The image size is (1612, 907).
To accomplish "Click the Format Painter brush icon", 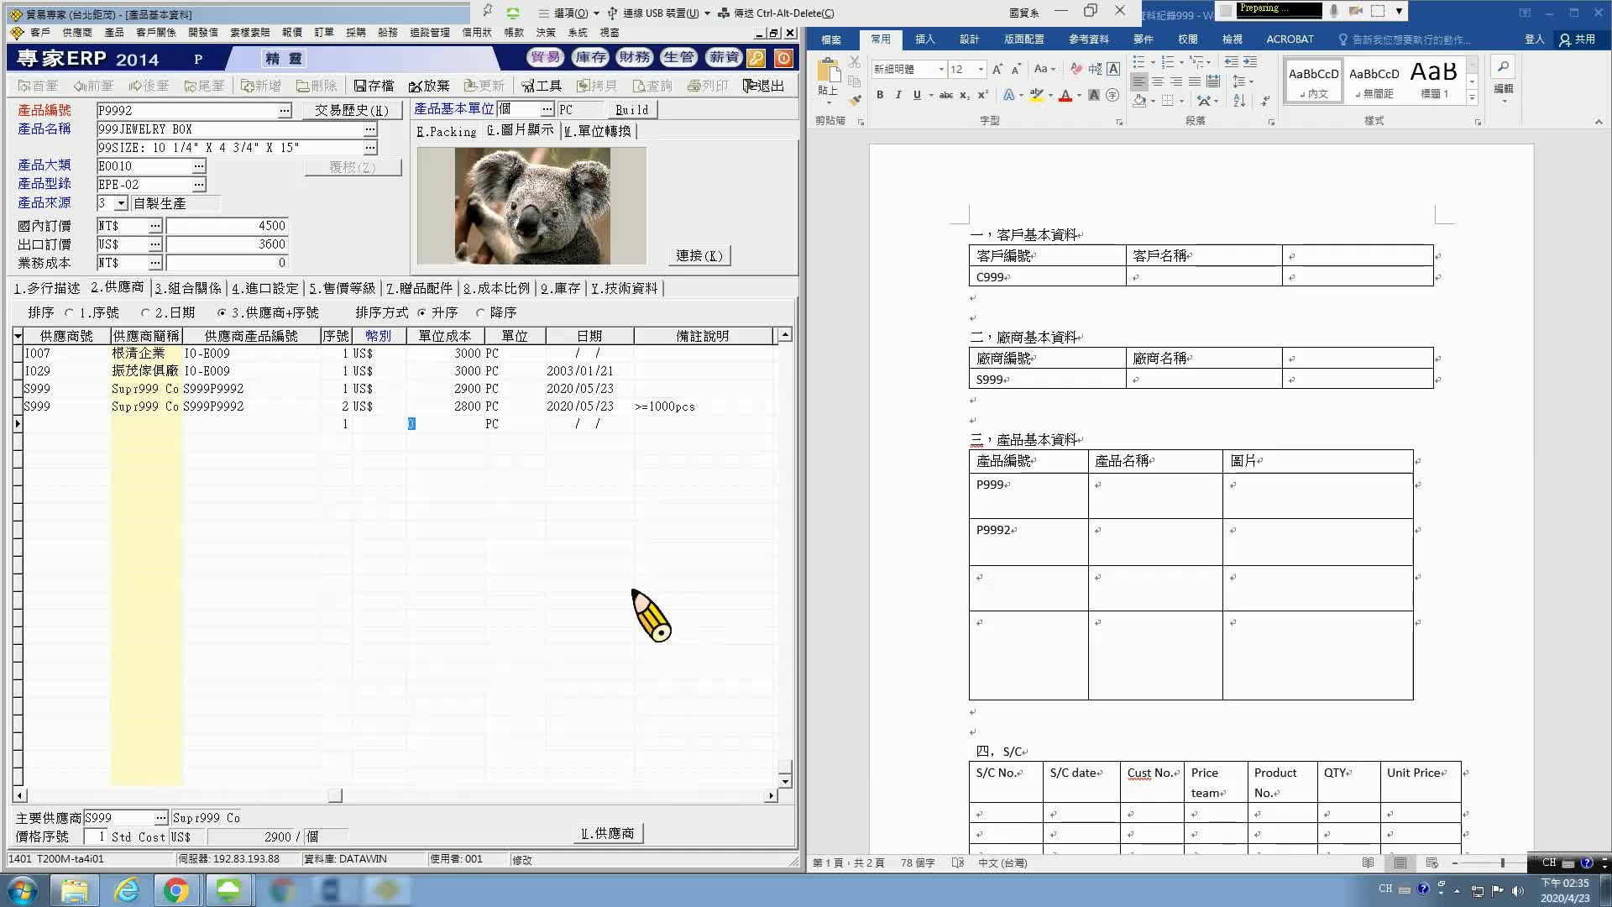I will [x=855, y=101].
